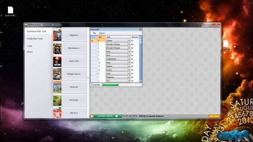This screenshot has height=142, width=253.
Task: Open the Tools section in sidebar
Action: click(30, 46)
